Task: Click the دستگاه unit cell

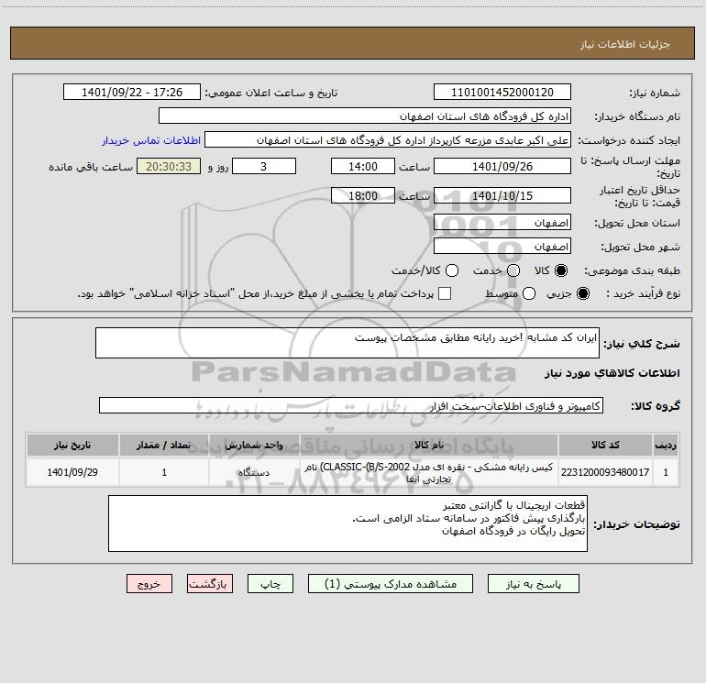Action: pyautogui.click(x=254, y=472)
